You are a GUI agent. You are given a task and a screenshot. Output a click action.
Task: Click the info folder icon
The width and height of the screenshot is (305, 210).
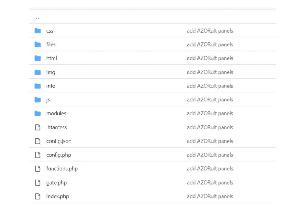[38, 86]
